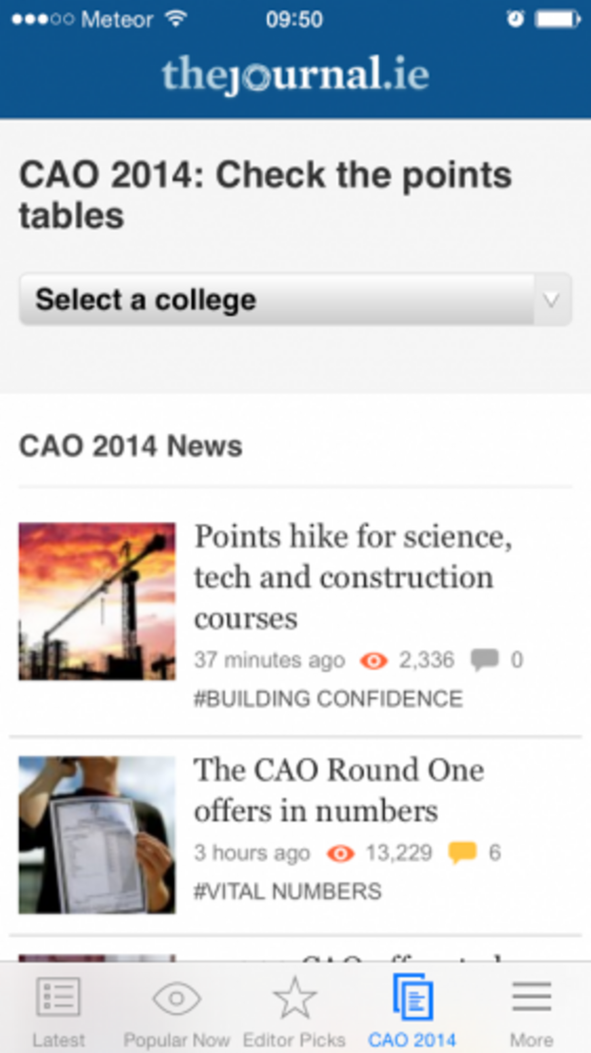The height and width of the screenshot is (1053, 591).
Task: Open the More hamburger menu icon
Action: [x=531, y=998]
